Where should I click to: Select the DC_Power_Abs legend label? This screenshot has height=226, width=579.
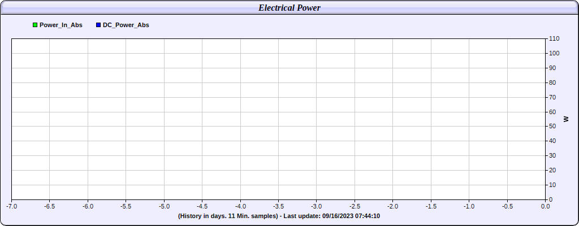(x=126, y=25)
